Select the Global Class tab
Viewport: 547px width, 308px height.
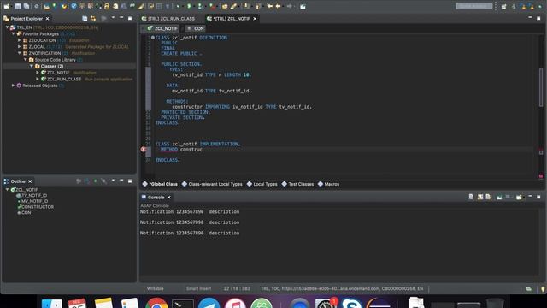pyautogui.click(x=160, y=184)
